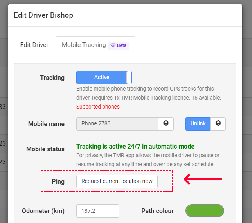Viewport: 252px width, 223px height.
Task: Open the Supported phones link
Action: click(98, 107)
